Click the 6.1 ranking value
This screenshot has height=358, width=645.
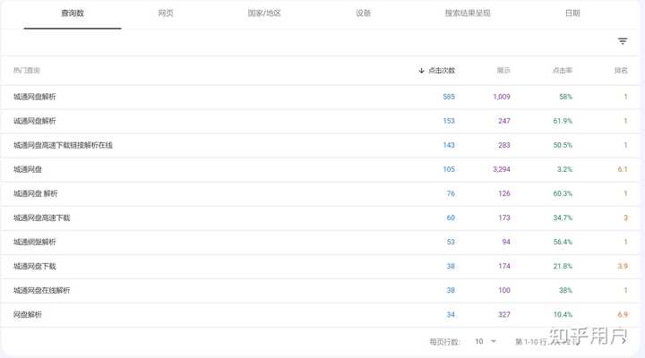(x=623, y=169)
